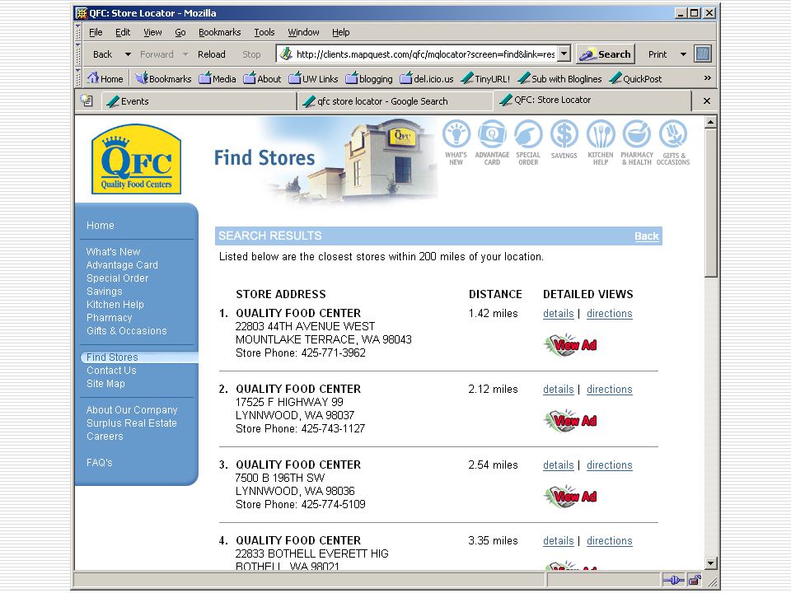
Task: Click the Special Order icon
Action: [x=528, y=142]
